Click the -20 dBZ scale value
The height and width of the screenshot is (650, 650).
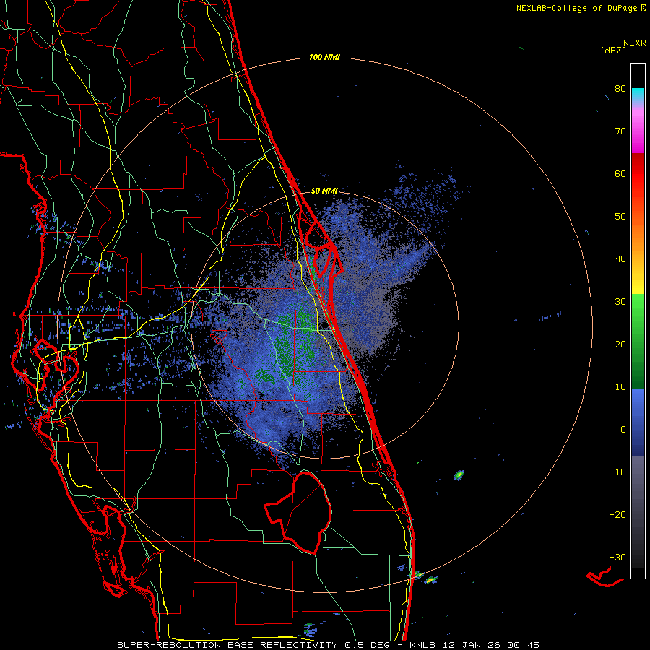pyautogui.click(x=617, y=515)
